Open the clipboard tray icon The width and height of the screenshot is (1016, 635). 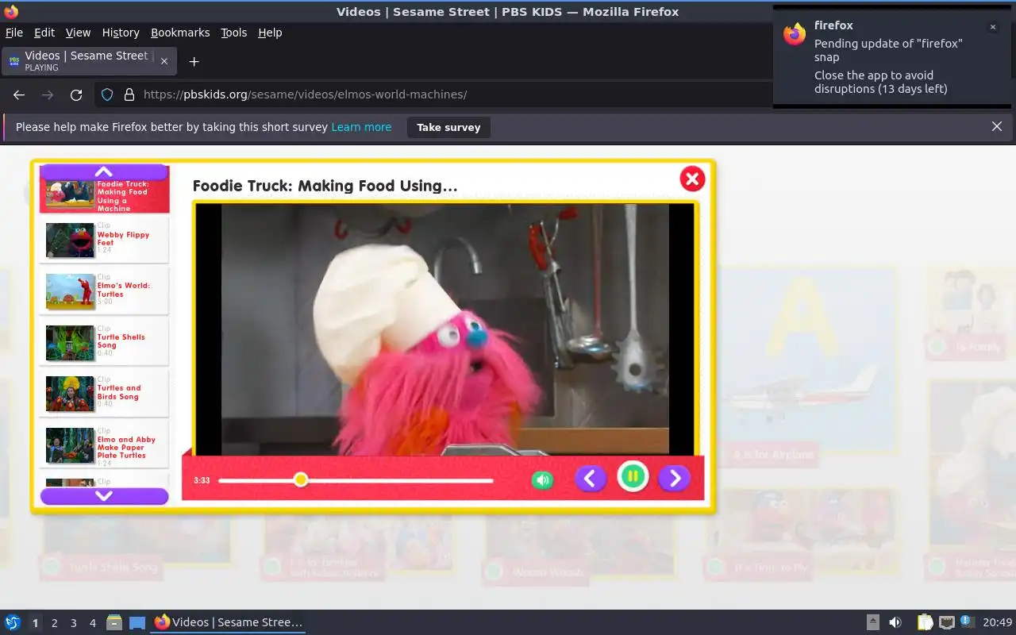pos(925,622)
